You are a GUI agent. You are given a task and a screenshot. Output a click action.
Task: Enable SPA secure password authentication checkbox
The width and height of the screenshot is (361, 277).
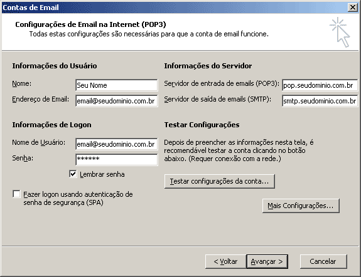coord(16,194)
